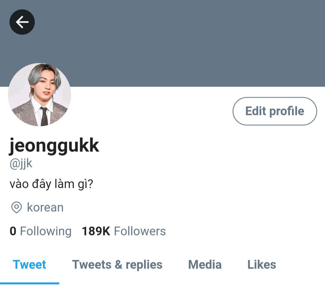Click the @jjk username handle
325x293 pixels.
point(21,164)
